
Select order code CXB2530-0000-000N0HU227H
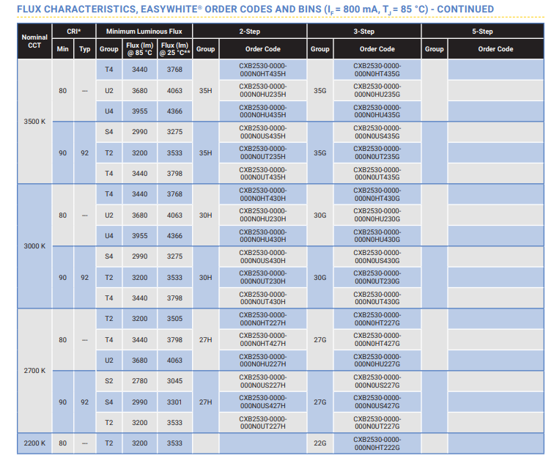click(x=263, y=360)
